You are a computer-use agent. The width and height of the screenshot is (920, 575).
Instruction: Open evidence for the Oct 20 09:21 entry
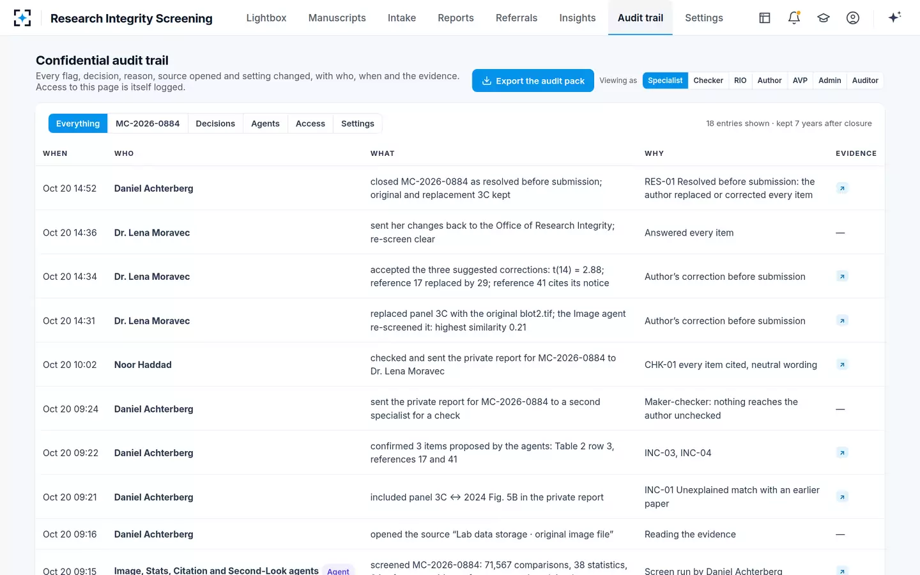click(x=842, y=497)
